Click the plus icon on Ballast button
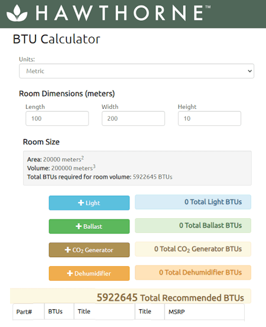 (x=79, y=226)
